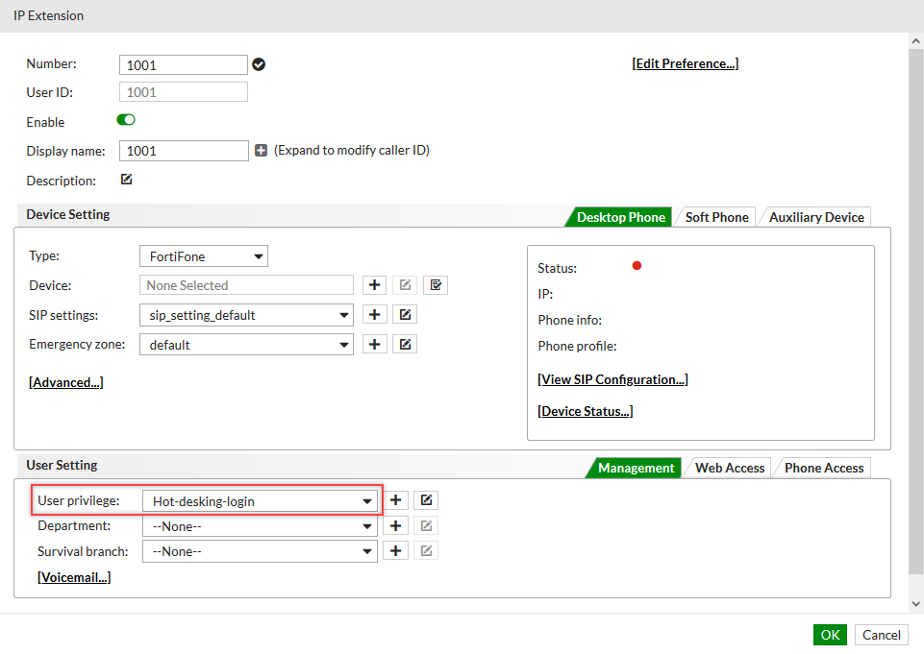Open the User privilege dropdown
The image size is (924, 654).
(260, 501)
